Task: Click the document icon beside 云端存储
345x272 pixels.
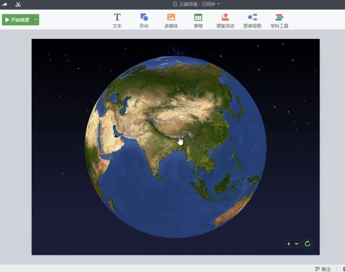Action: 175,4
